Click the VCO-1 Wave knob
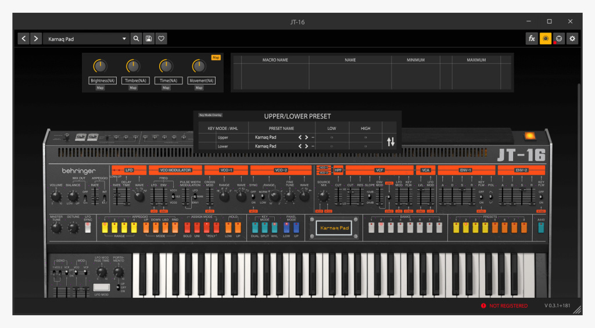Image resolution: width=595 pixels, height=328 pixels. [241, 196]
